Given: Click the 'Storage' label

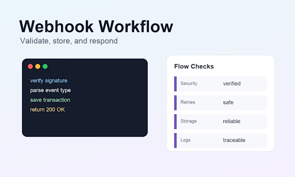Looking at the screenshot, I should [x=189, y=121].
